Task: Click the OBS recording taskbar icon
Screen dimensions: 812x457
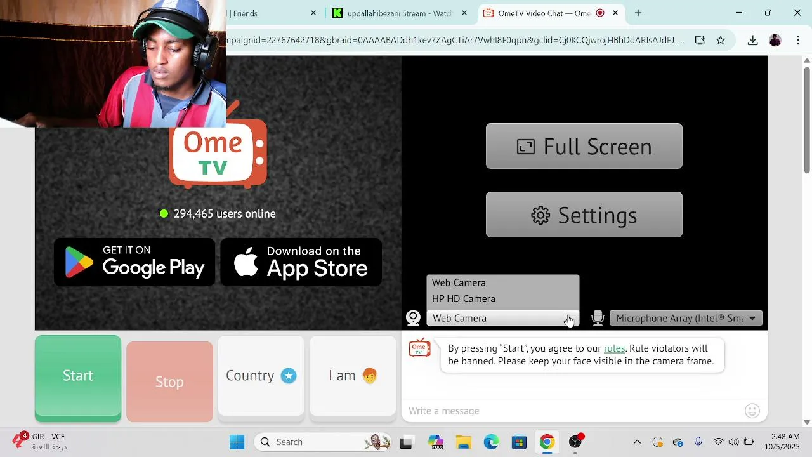Action: (576, 442)
